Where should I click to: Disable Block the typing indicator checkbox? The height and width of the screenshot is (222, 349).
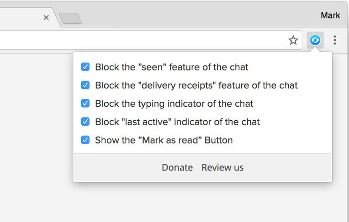click(85, 103)
